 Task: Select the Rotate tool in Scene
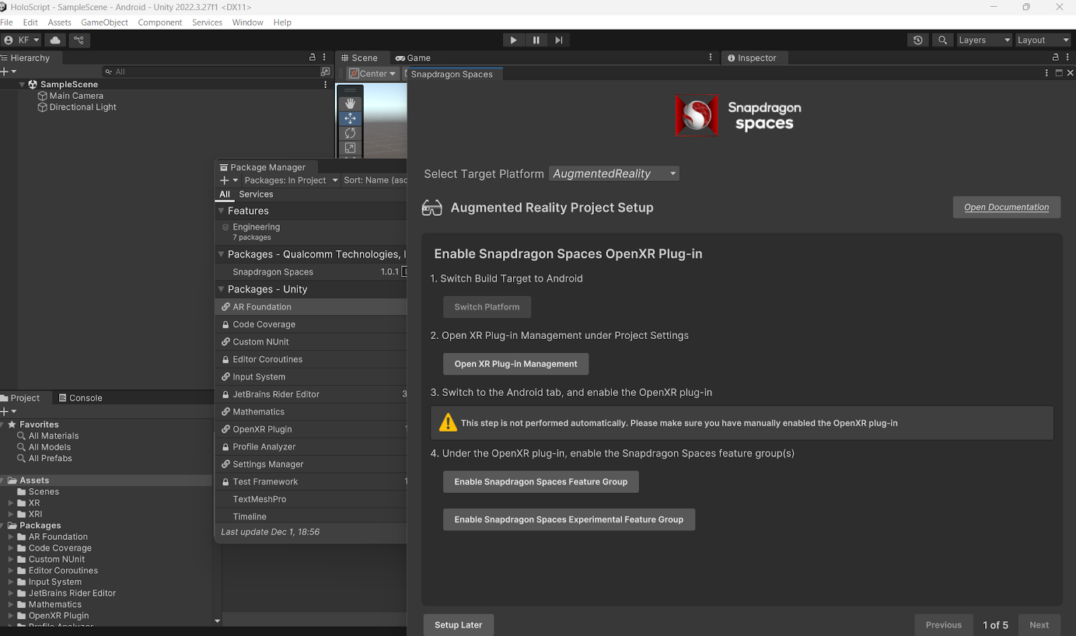coord(350,133)
